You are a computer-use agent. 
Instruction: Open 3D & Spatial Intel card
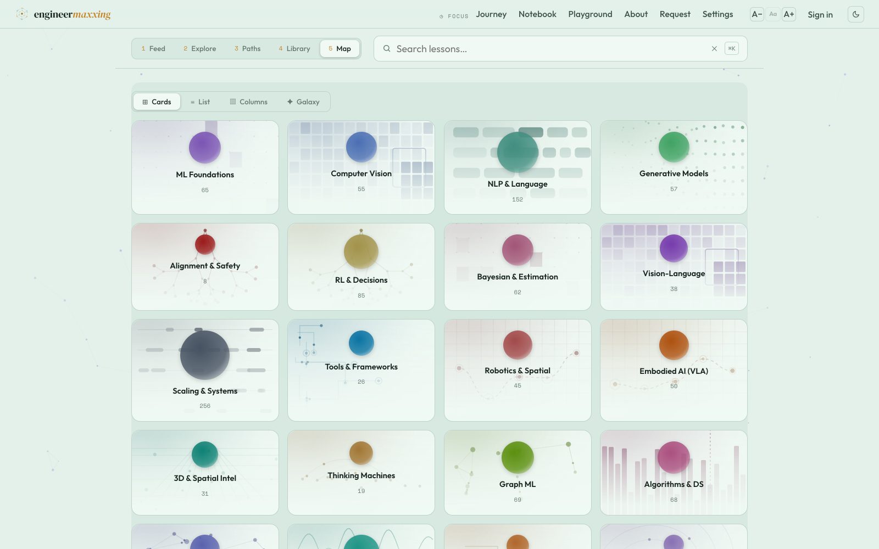205,473
